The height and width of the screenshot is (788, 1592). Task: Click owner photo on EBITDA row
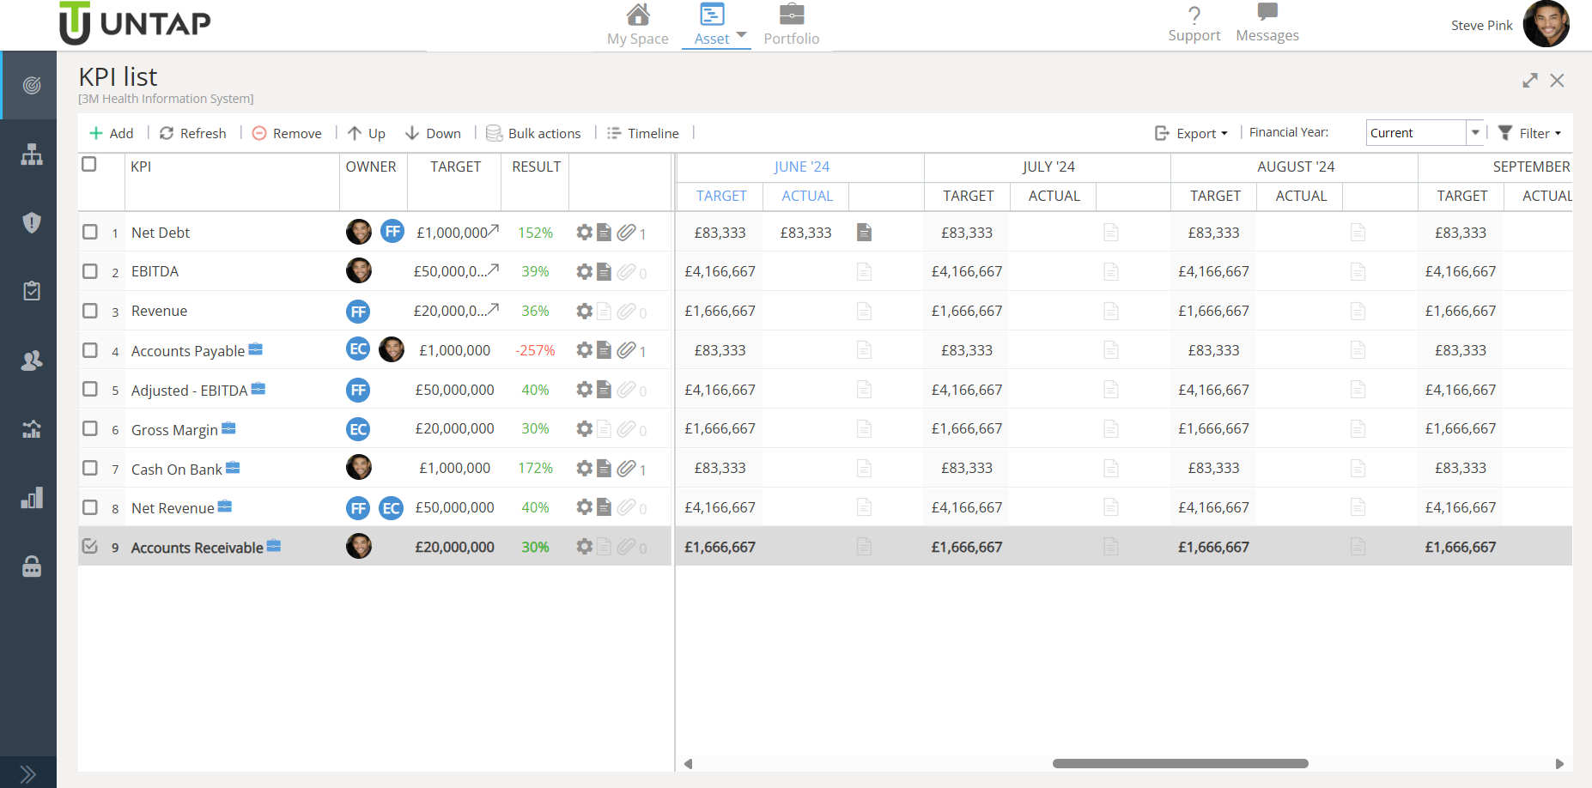pyautogui.click(x=359, y=270)
